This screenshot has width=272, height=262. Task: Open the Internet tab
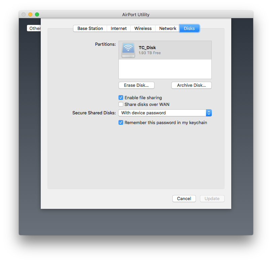click(118, 28)
